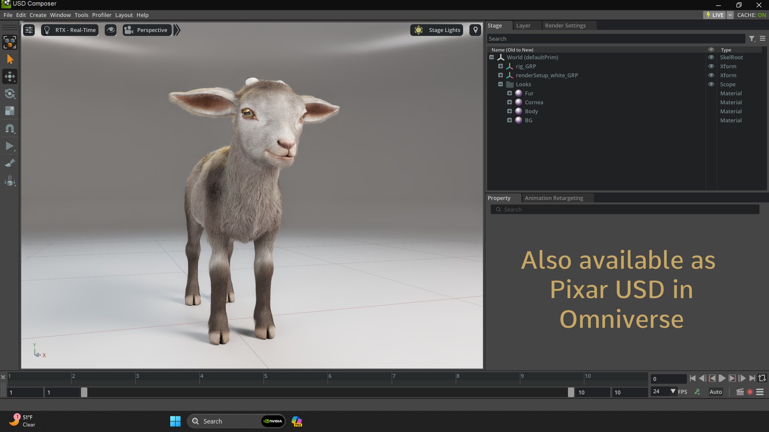This screenshot has height=432, width=769.
Task: Click the Auto keying button
Action: click(x=716, y=392)
